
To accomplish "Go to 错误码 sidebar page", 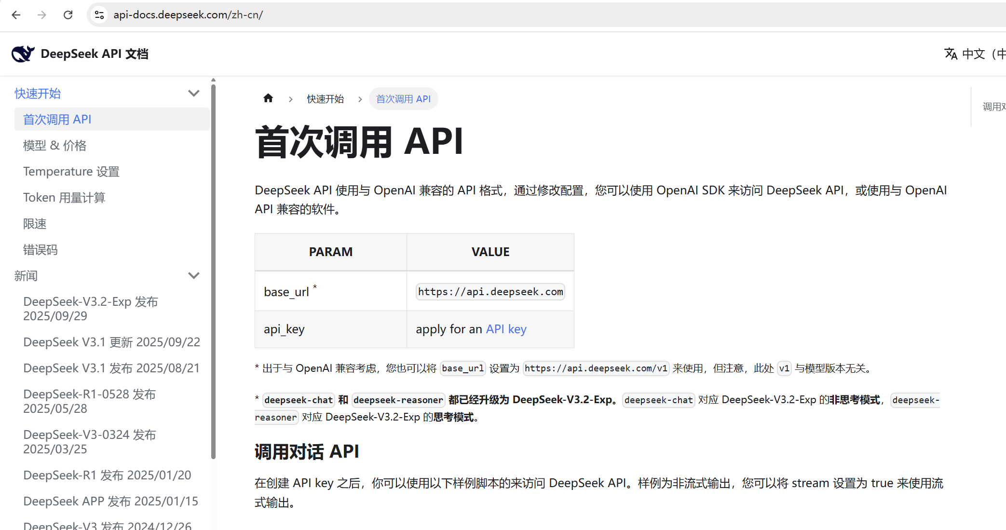I will pyautogui.click(x=40, y=250).
